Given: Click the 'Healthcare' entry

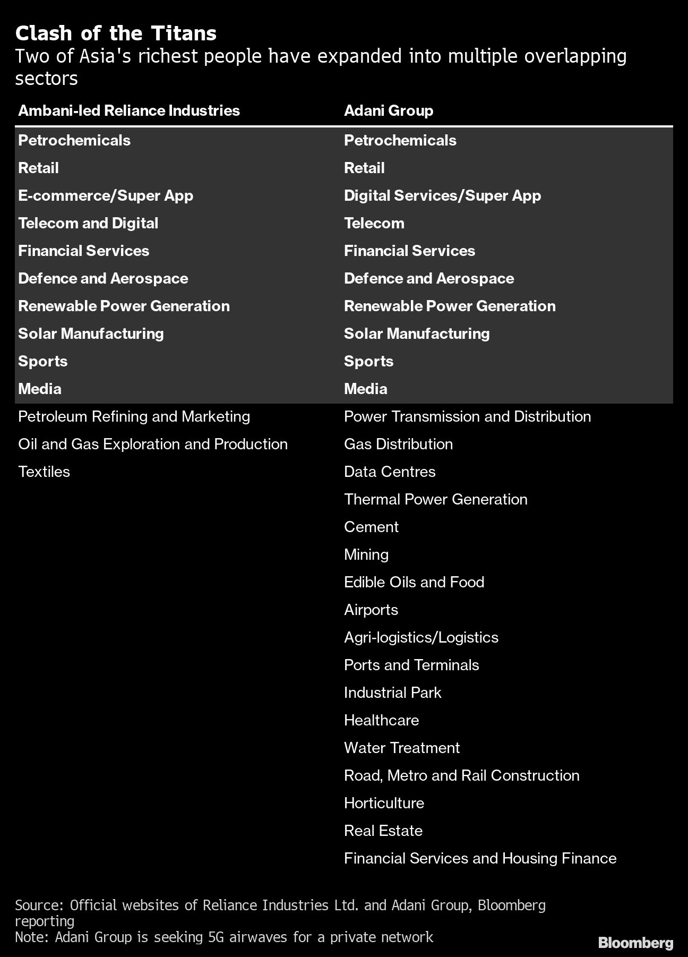Looking at the screenshot, I should coord(381,720).
